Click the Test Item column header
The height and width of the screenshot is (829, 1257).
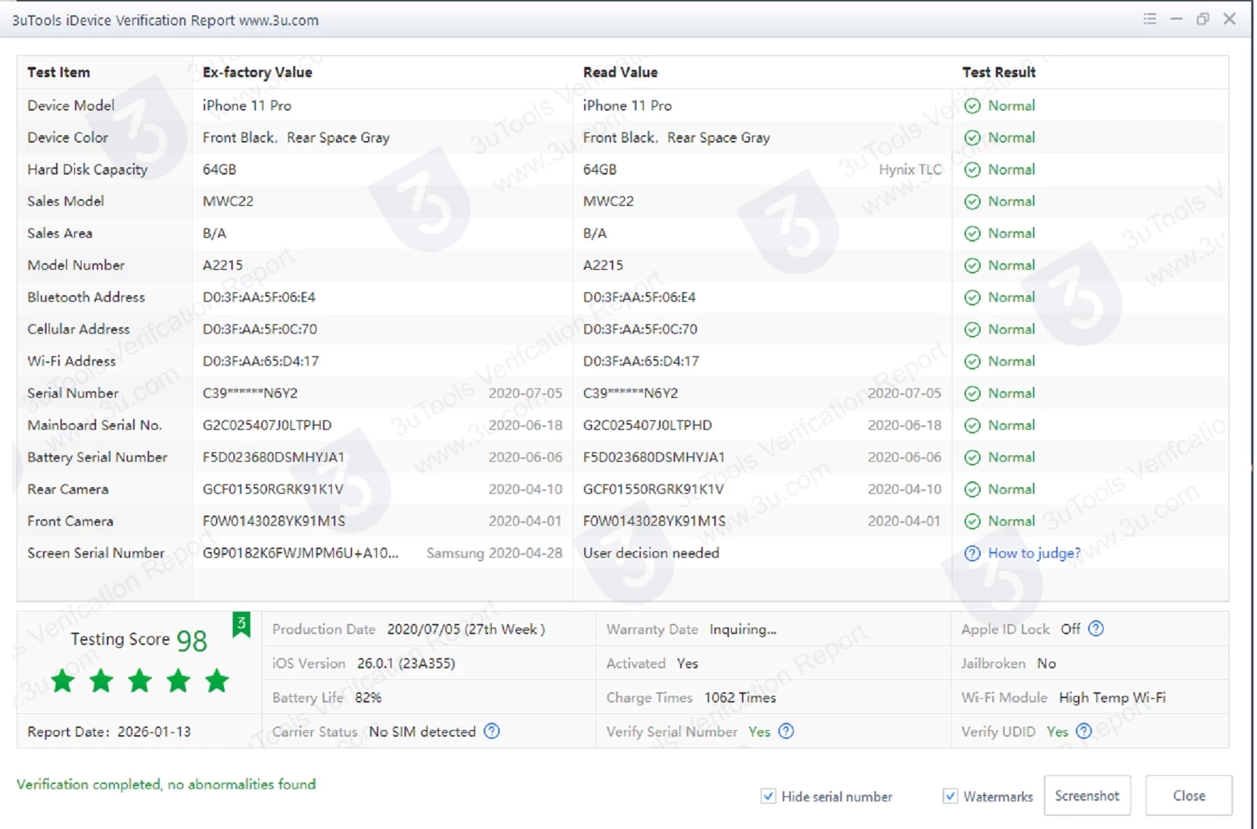pyautogui.click(x=59, y=72)
